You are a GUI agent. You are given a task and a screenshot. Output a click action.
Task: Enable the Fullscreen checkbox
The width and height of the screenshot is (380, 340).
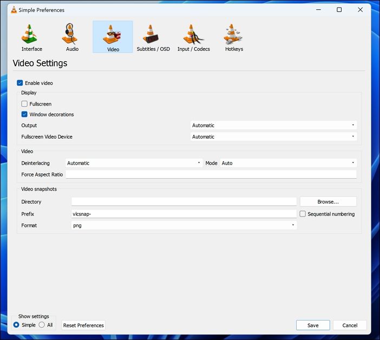coord(24,103)
